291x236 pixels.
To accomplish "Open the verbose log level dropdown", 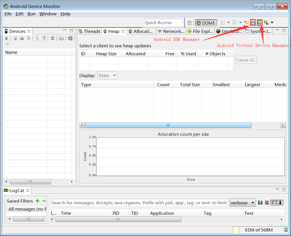I will click(243, 203).
